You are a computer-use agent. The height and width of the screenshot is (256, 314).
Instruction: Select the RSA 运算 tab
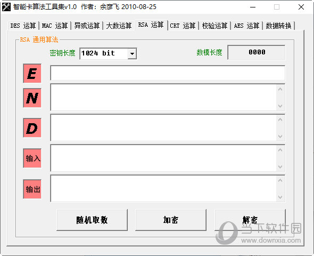[151, 25]
